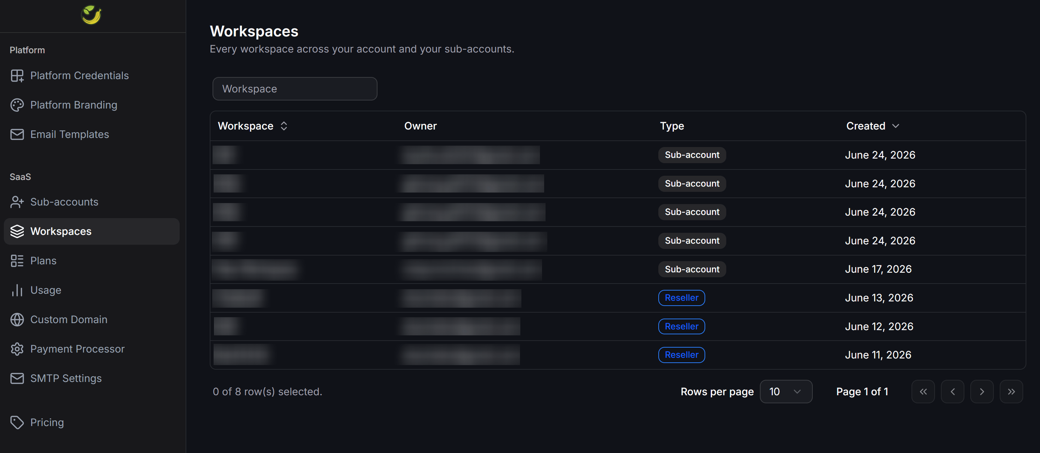Click the Workspaces layers icon

pyautogui.click(x=17, y=231)
